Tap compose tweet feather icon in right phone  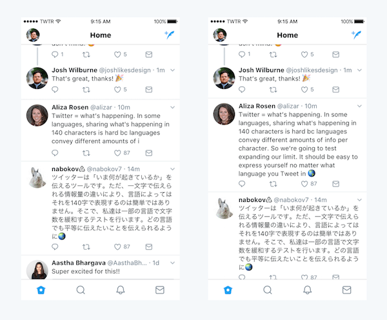pyautogui.click(x=357, y=35)
